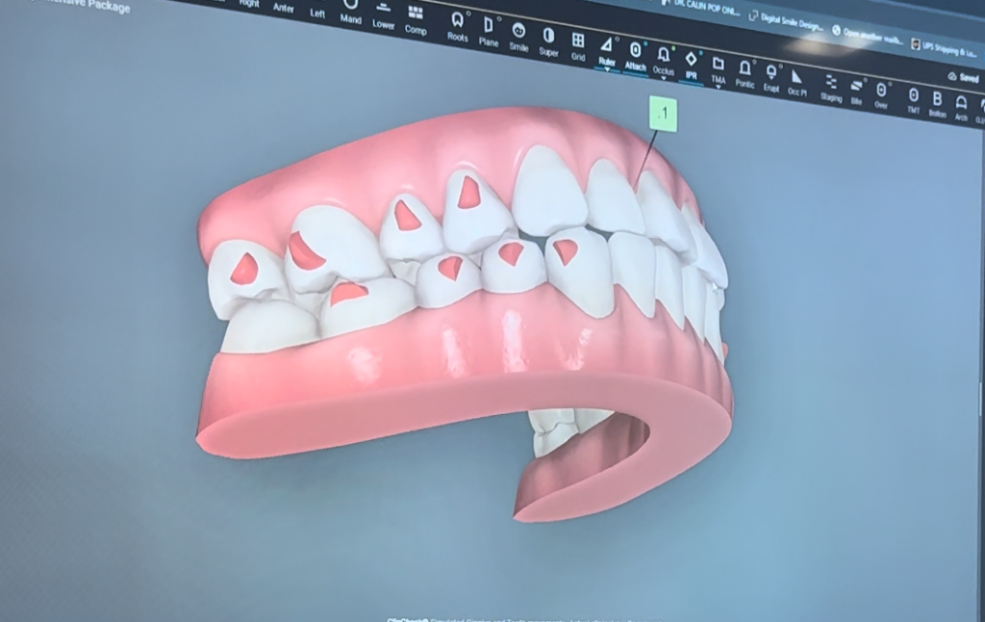Toggle the Roots display
This screenshot has height=622, width=985.
tap(458, 28)
